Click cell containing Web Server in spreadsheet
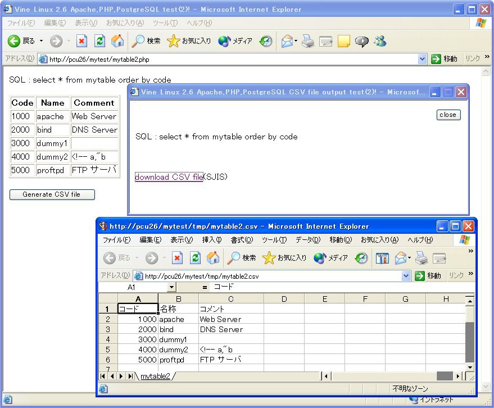494x408 pixels. click(x=231, y=319)
